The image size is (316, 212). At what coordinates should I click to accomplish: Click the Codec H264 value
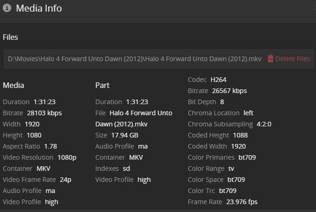click(x=218, y=80)
